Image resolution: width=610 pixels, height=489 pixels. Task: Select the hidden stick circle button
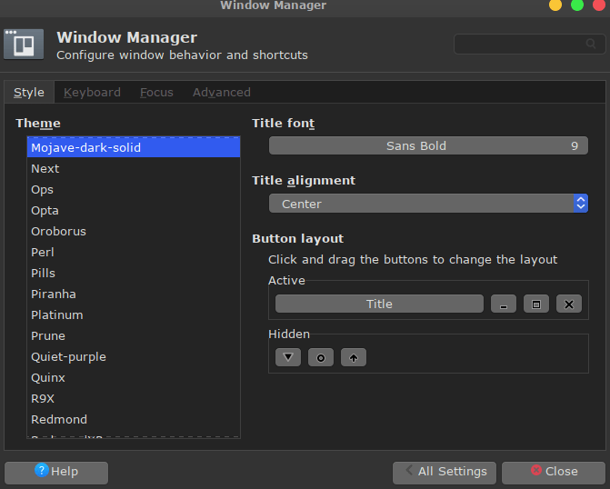tap(321, 357)
